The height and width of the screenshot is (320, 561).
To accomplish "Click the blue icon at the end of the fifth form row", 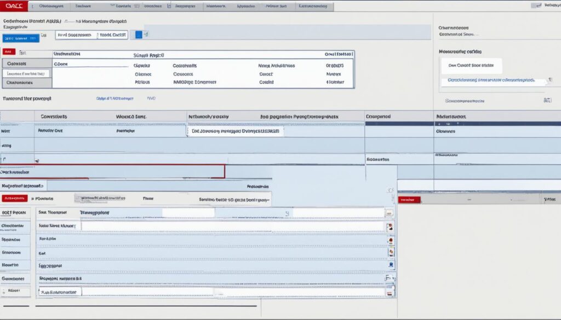I will [x=390, y=265].
